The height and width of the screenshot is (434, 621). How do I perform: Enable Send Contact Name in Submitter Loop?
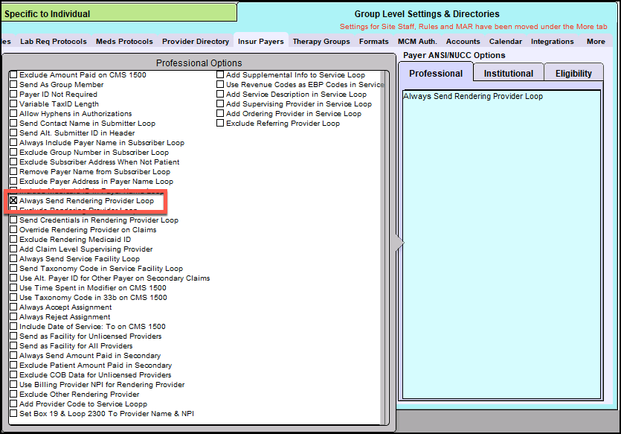point(13,124)
